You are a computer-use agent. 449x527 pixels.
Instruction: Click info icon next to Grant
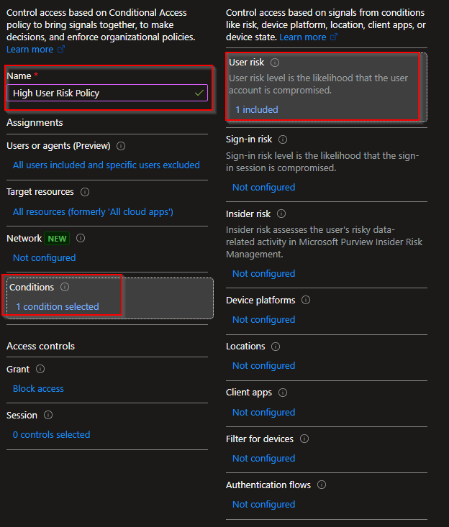pos(40,369)
